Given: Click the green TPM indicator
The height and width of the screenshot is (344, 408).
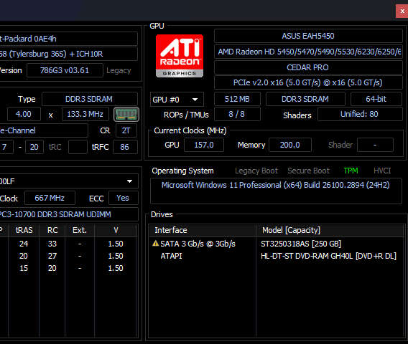Looking at the screenshot, I should click(x=351, y=171).
